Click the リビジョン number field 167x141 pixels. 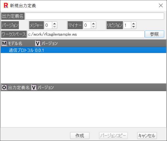pos(127,25)
